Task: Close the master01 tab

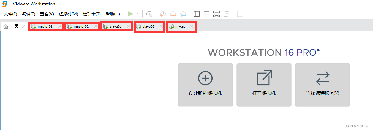Action: click(x=60, y=26)
